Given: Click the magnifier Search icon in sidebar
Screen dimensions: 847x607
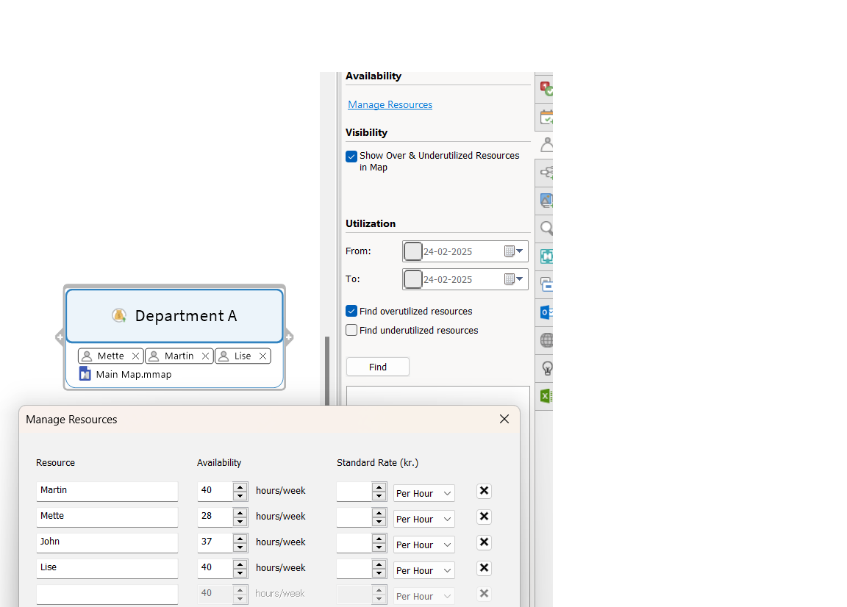Looking at the screenshot, I should tap(545, 229).
